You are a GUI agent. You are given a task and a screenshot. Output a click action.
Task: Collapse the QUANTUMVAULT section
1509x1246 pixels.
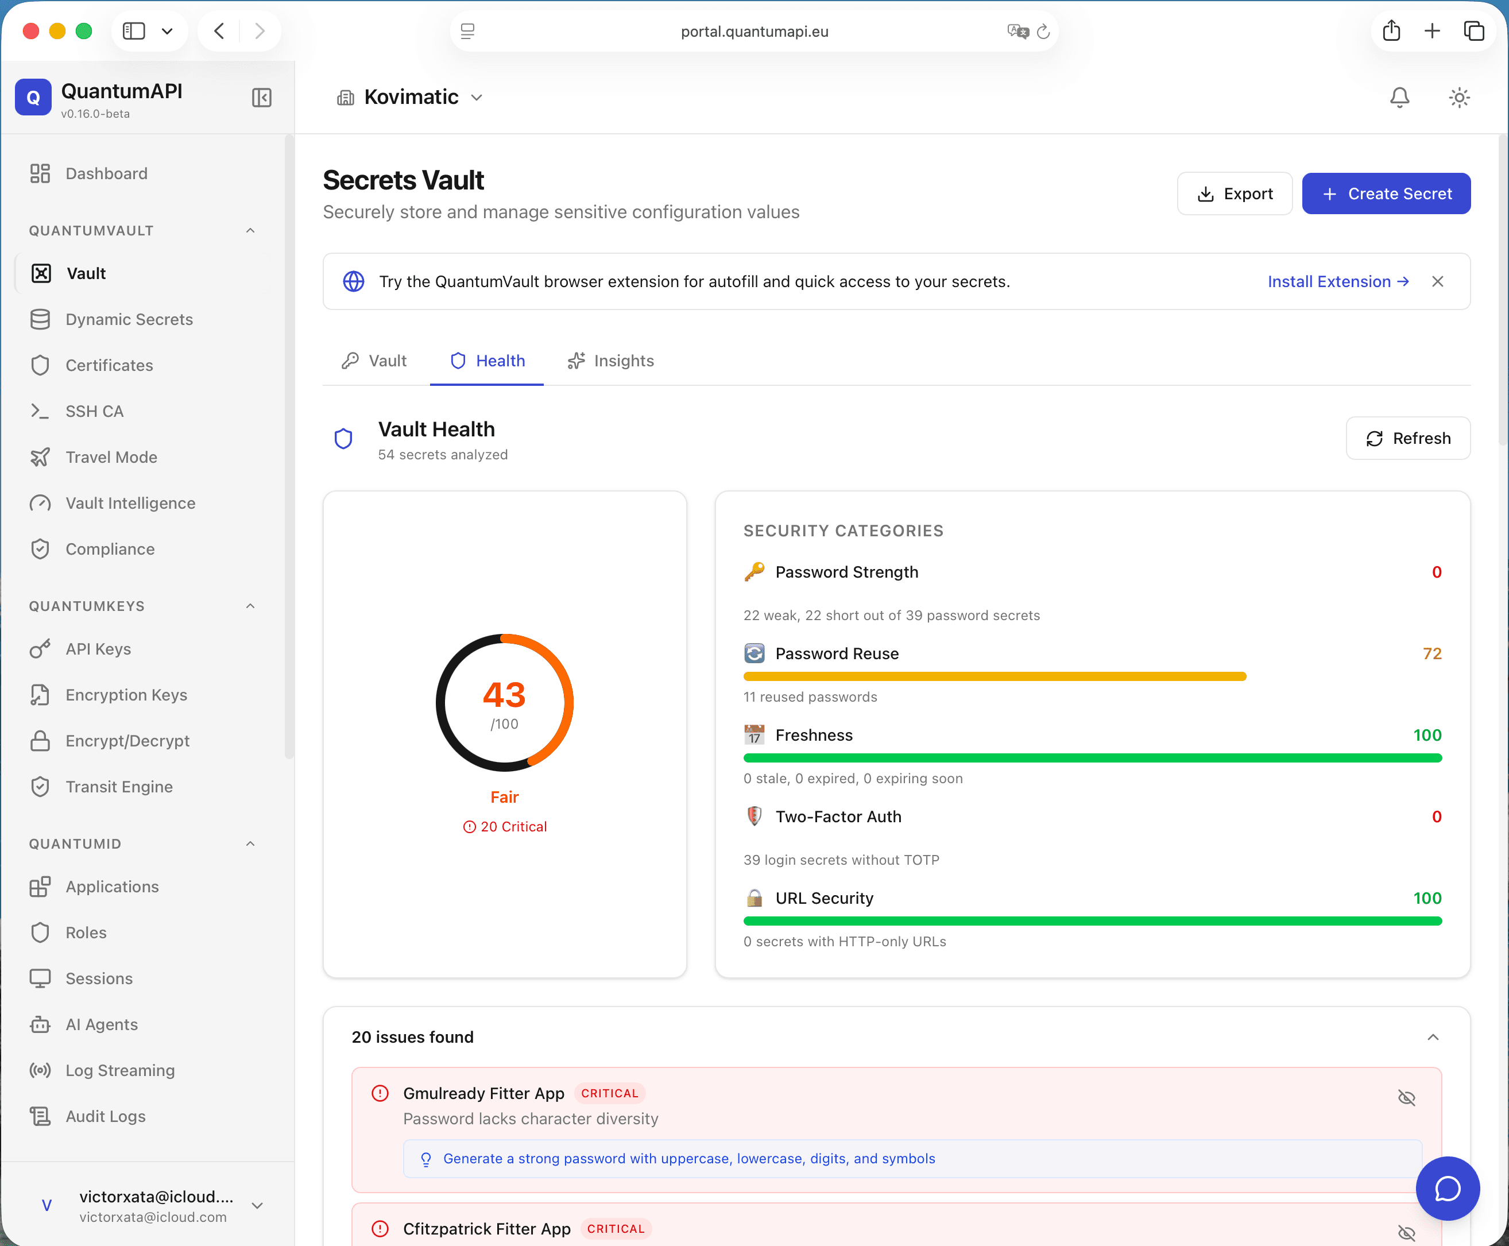[250, 230]
